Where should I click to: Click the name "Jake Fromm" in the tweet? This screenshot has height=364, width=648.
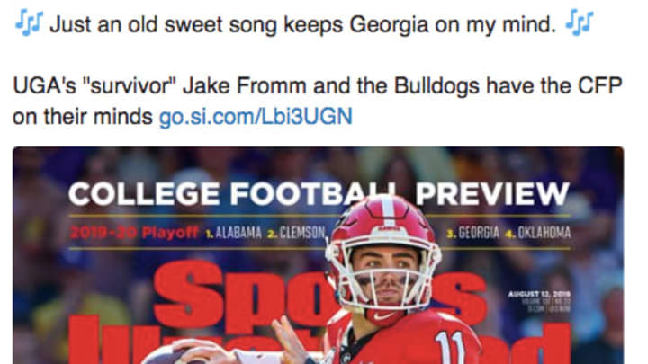pyautogui.click(x=244, y=86)
